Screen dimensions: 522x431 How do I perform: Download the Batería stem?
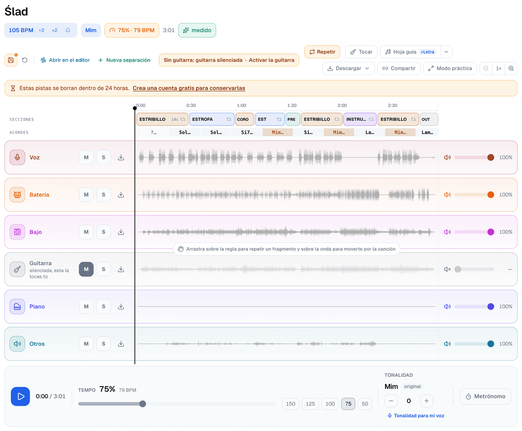click(x=121, y=195)
